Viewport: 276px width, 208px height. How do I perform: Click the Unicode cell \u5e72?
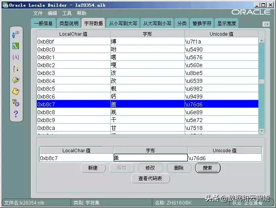pos(221,120)
